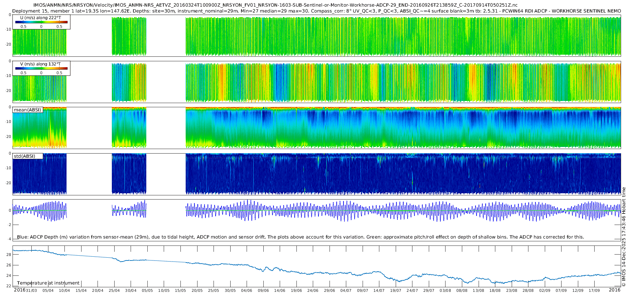Click the 02/09 date tick
Screen dimensions: 627x296
click(x=544, y=290)
